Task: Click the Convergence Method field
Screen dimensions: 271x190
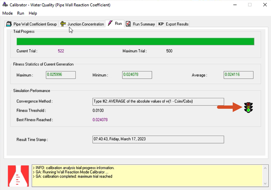Action: 158,102
